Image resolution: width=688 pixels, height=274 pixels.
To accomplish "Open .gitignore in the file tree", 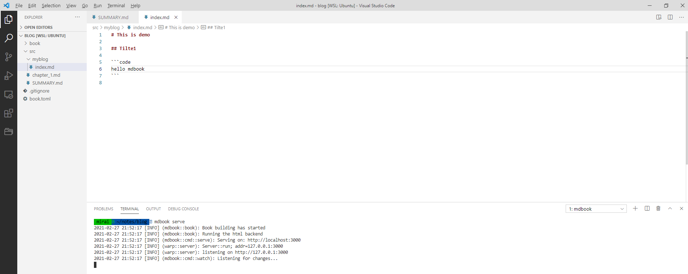I will (x=52, y=91).
